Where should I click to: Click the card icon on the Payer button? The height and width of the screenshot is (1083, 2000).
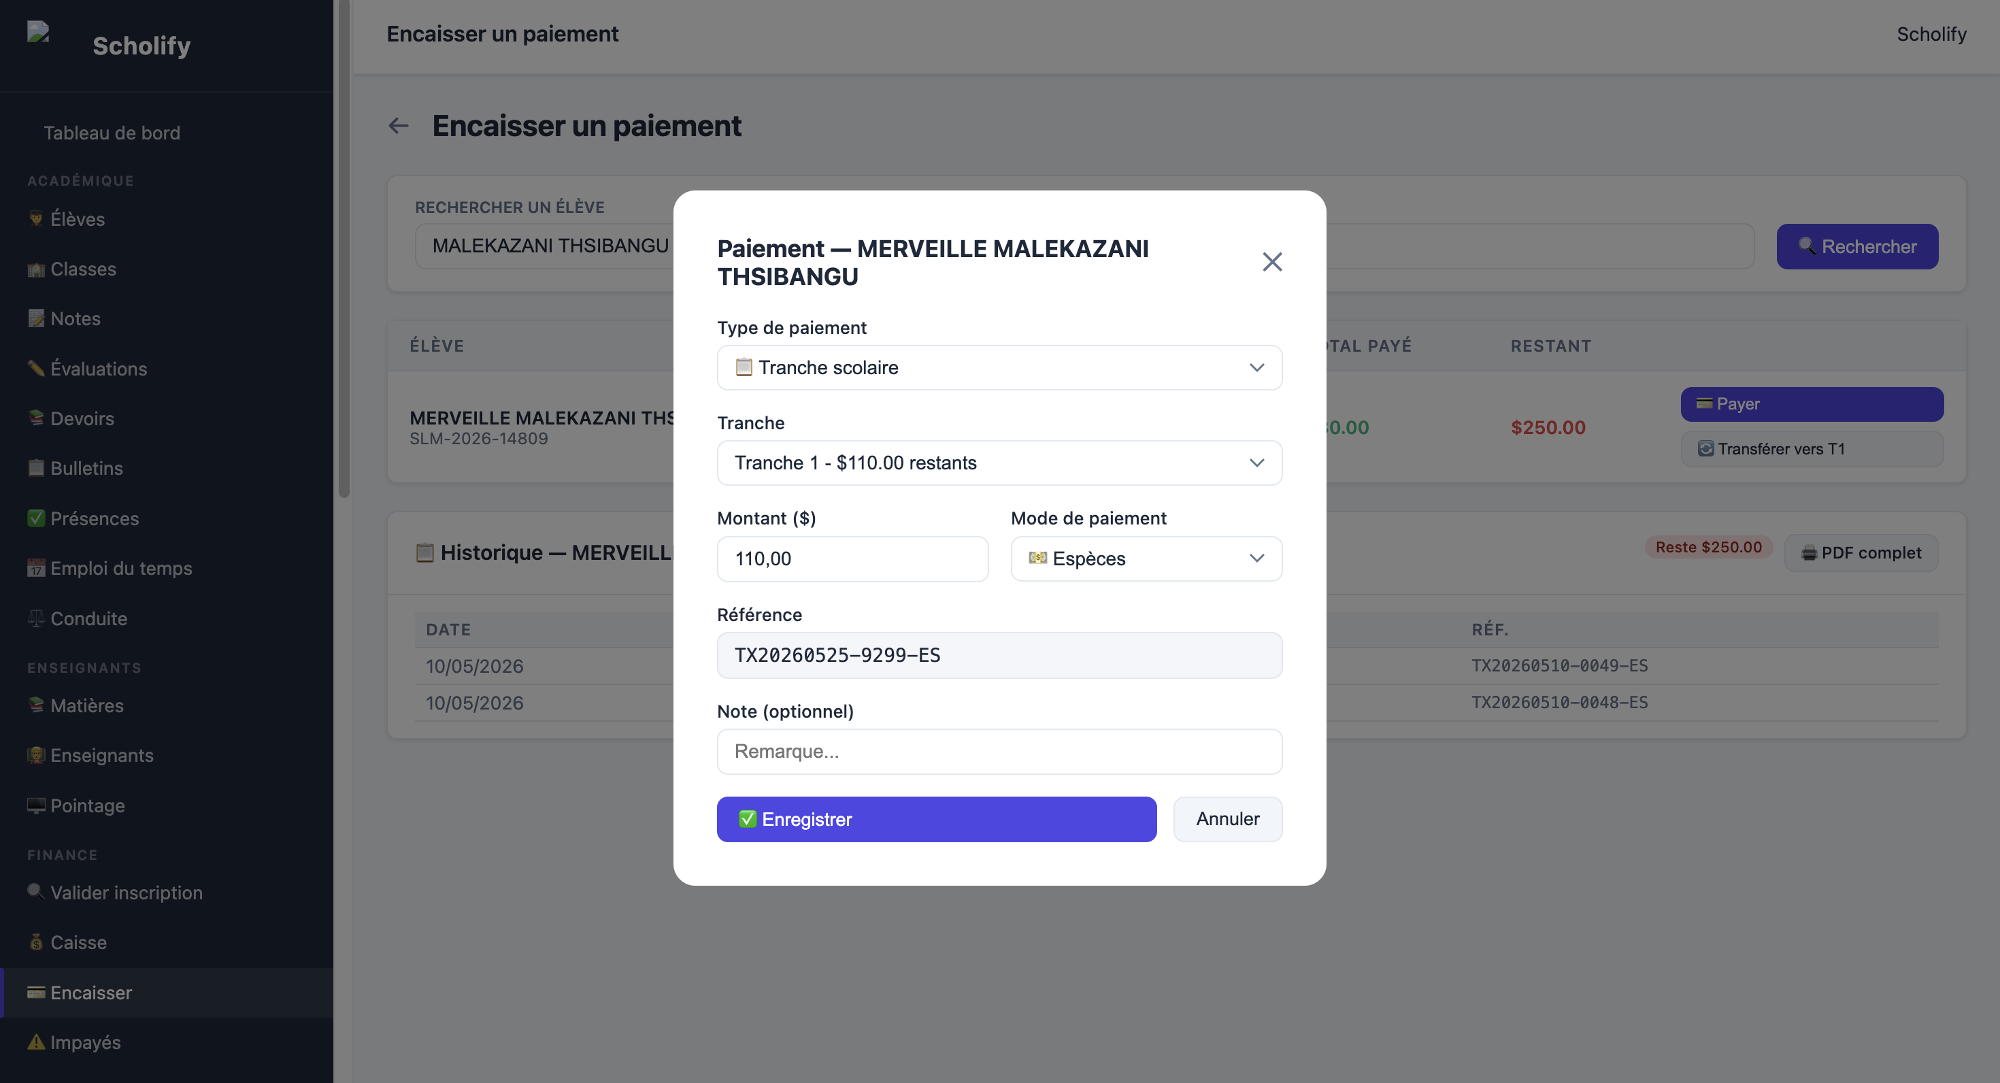[x=1704, y=403]
